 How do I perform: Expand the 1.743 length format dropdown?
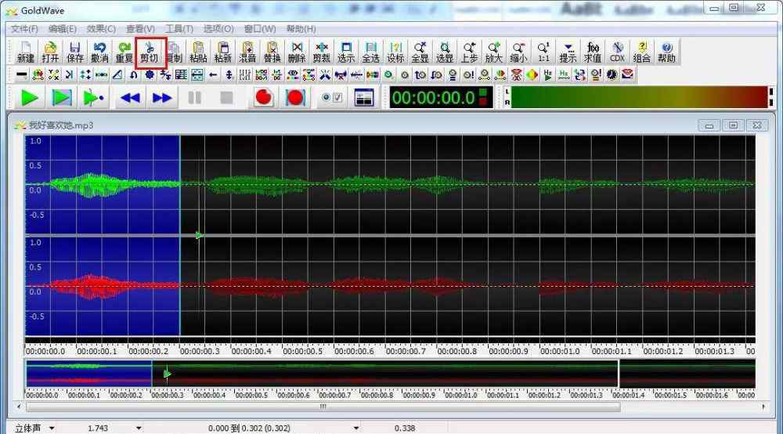(139, 429)
